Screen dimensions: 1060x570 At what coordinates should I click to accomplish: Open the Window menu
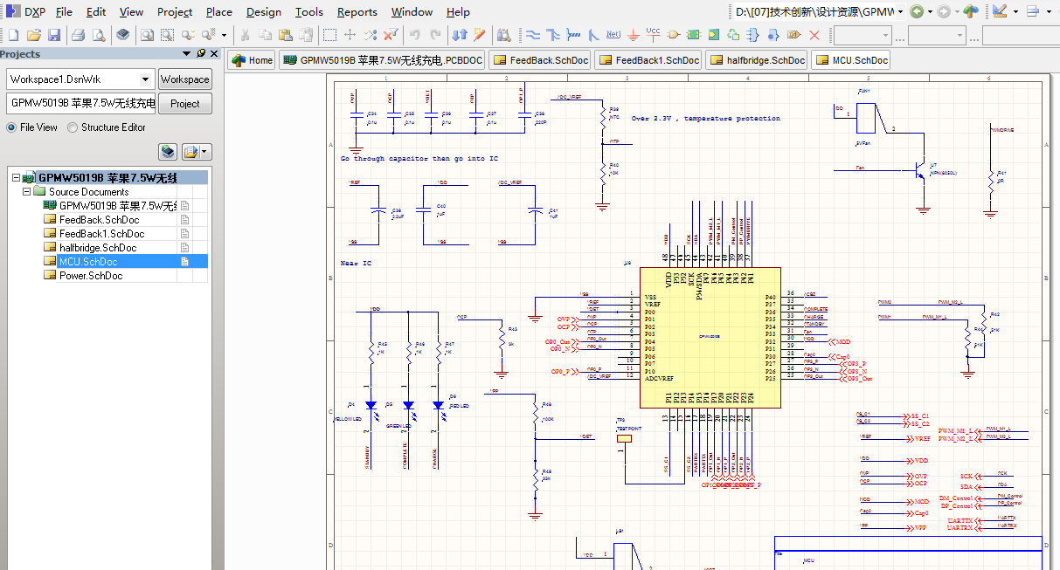(412, 12)
